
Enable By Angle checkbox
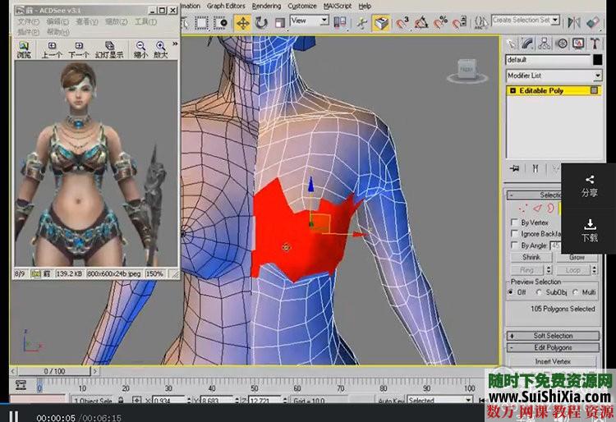[x=514, y=245]
